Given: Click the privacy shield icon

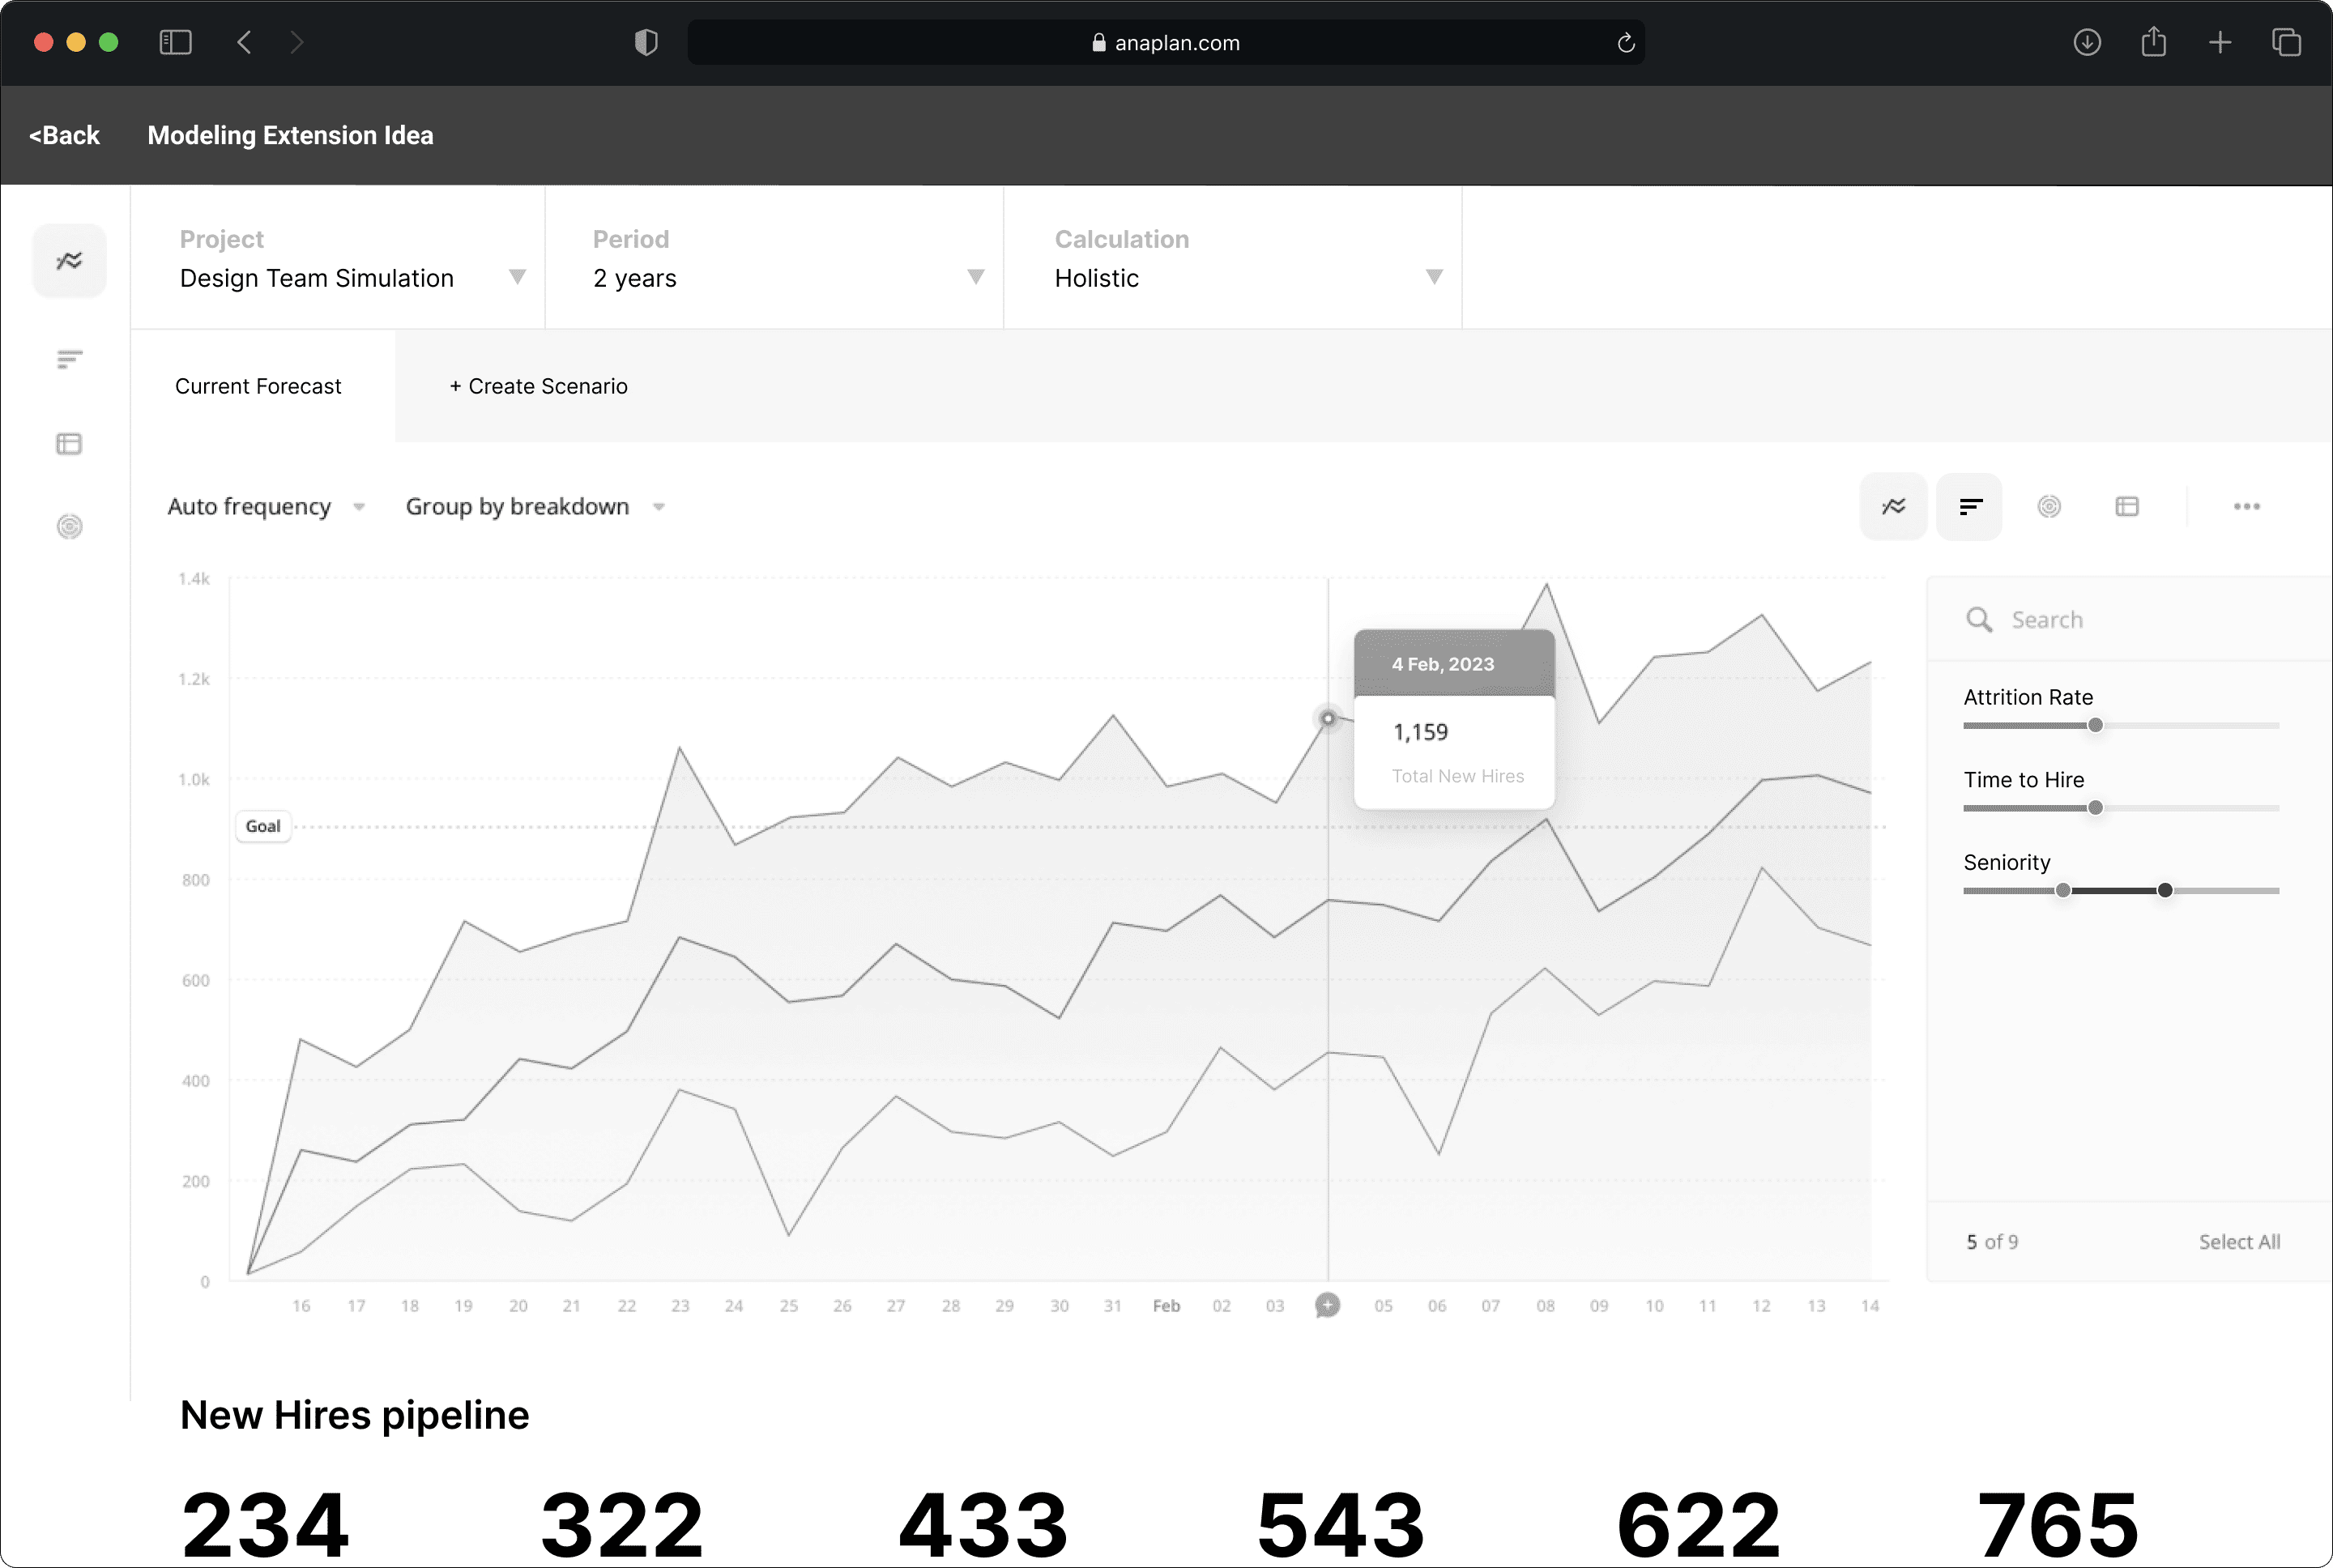Looking at the screenshot, I should click(646, 42).
